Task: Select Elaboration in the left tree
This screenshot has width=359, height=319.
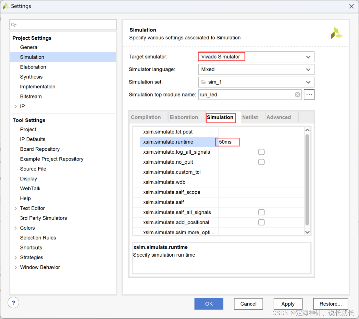Action: click(x=33, y=67)
